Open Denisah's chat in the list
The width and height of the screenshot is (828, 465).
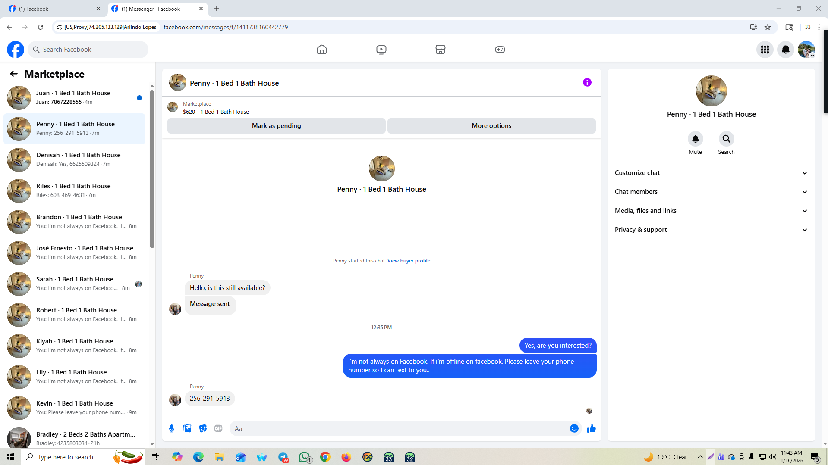[74, 159]
